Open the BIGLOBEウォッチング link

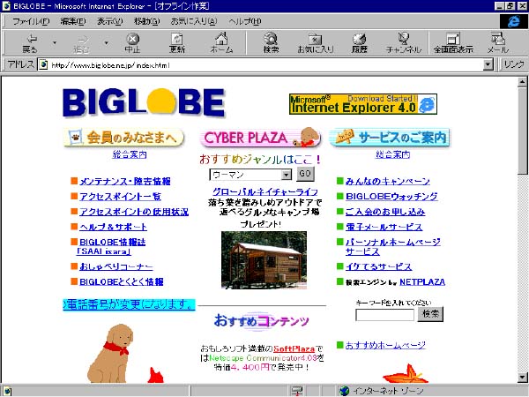391,197
